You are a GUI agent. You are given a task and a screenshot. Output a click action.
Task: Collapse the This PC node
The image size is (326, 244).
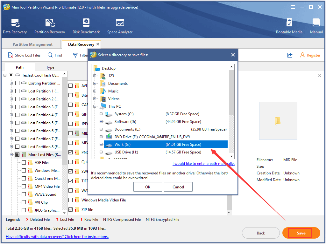point(95,106)
